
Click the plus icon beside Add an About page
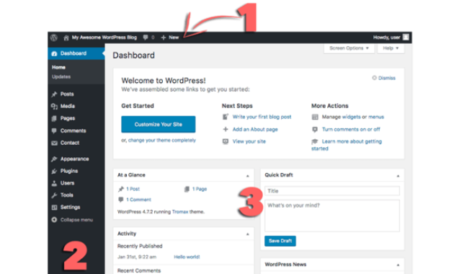tap(226, 129)
